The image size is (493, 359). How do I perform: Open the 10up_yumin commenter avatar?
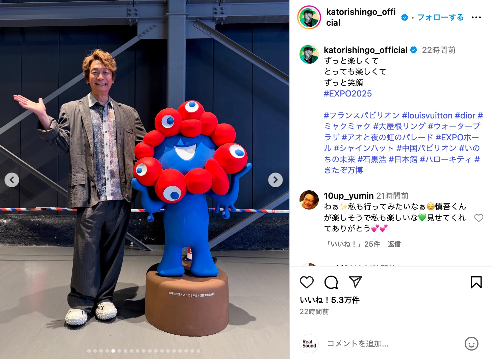pyautogui.click(x=309, y=200)
